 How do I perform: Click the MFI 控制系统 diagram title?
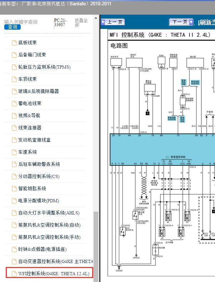[160, 35]
